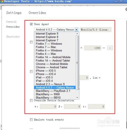Select Firefox 14 — Android Tablet

55,61
